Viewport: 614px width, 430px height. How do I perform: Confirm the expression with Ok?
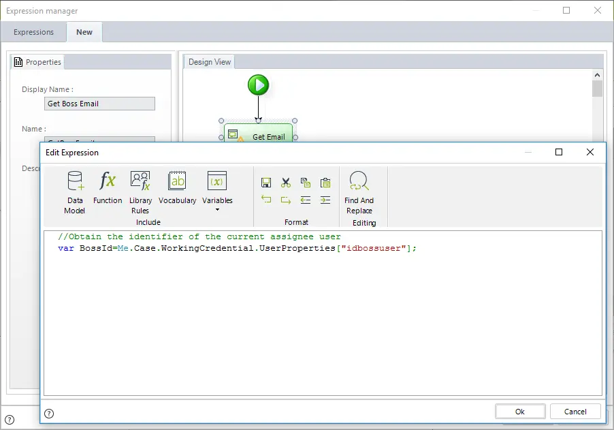click(x=520, y=412)
